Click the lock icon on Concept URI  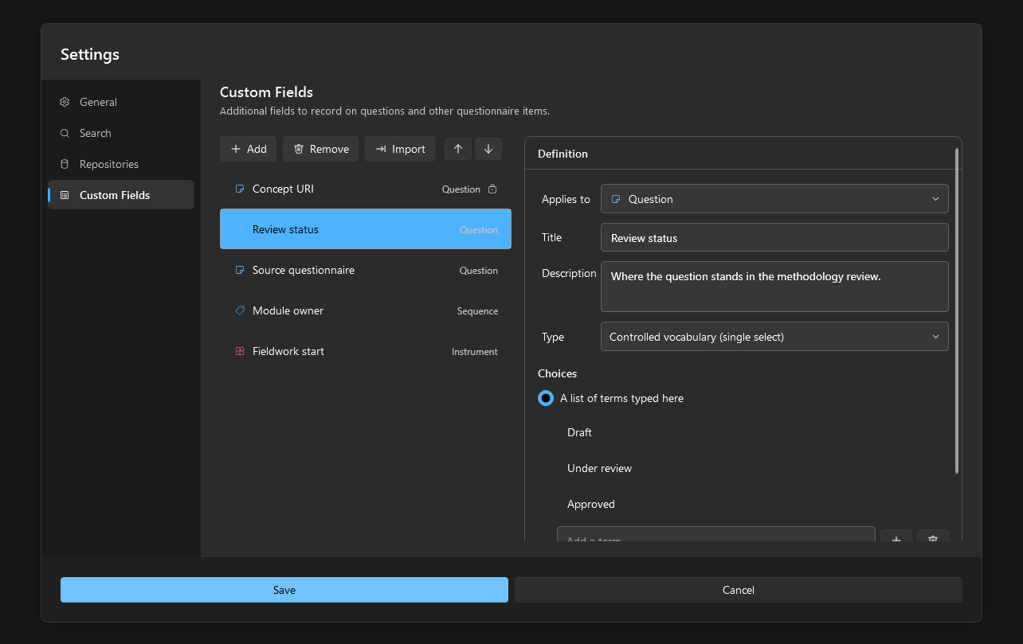pyautogui.click(x=492, y=189)
